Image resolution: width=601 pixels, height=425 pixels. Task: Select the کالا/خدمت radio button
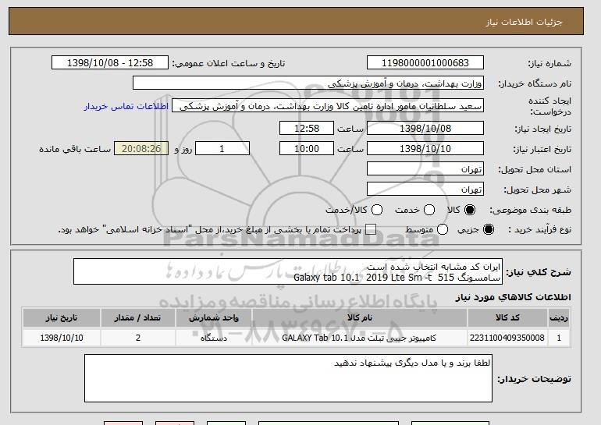[x=377, y=210]
